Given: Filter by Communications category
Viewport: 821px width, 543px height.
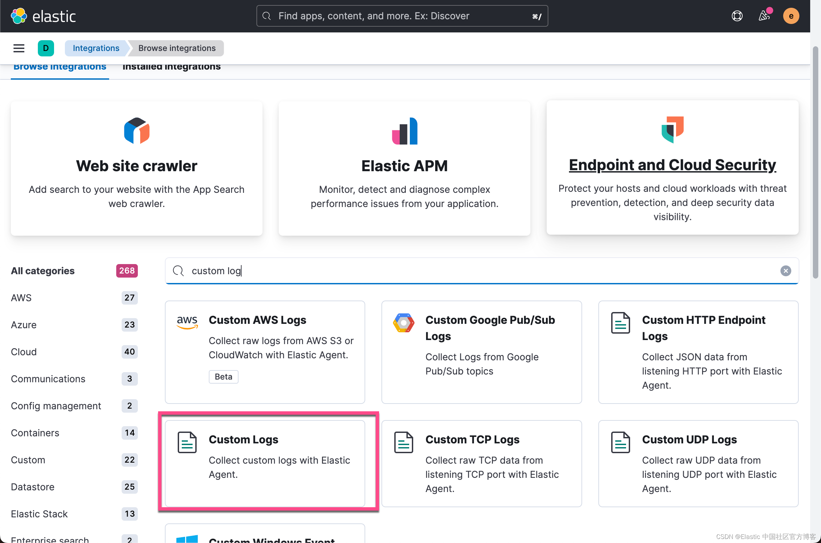Looking at the screenshot, I should coord(74,379).
